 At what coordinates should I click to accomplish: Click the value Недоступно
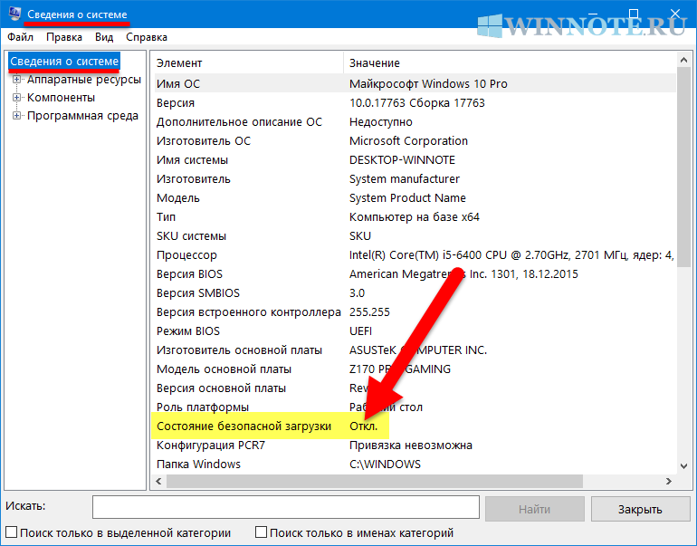381,122
